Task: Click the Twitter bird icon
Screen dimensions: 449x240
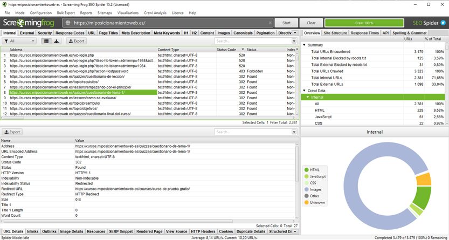Action: pos(443,23)
